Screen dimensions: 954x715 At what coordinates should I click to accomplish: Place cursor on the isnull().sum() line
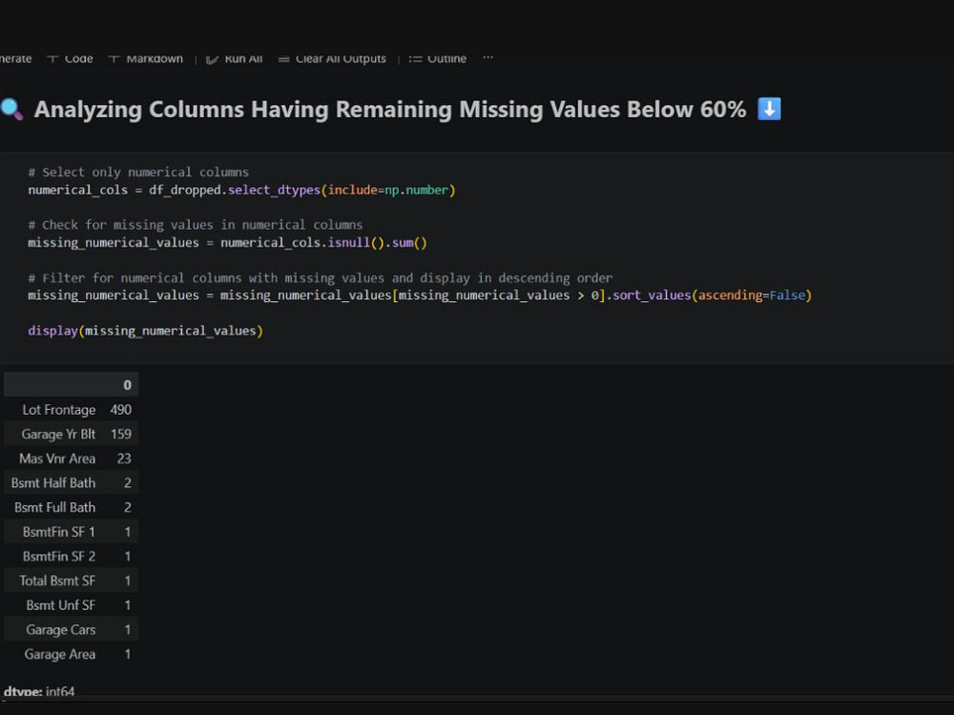tap(228, 242)
